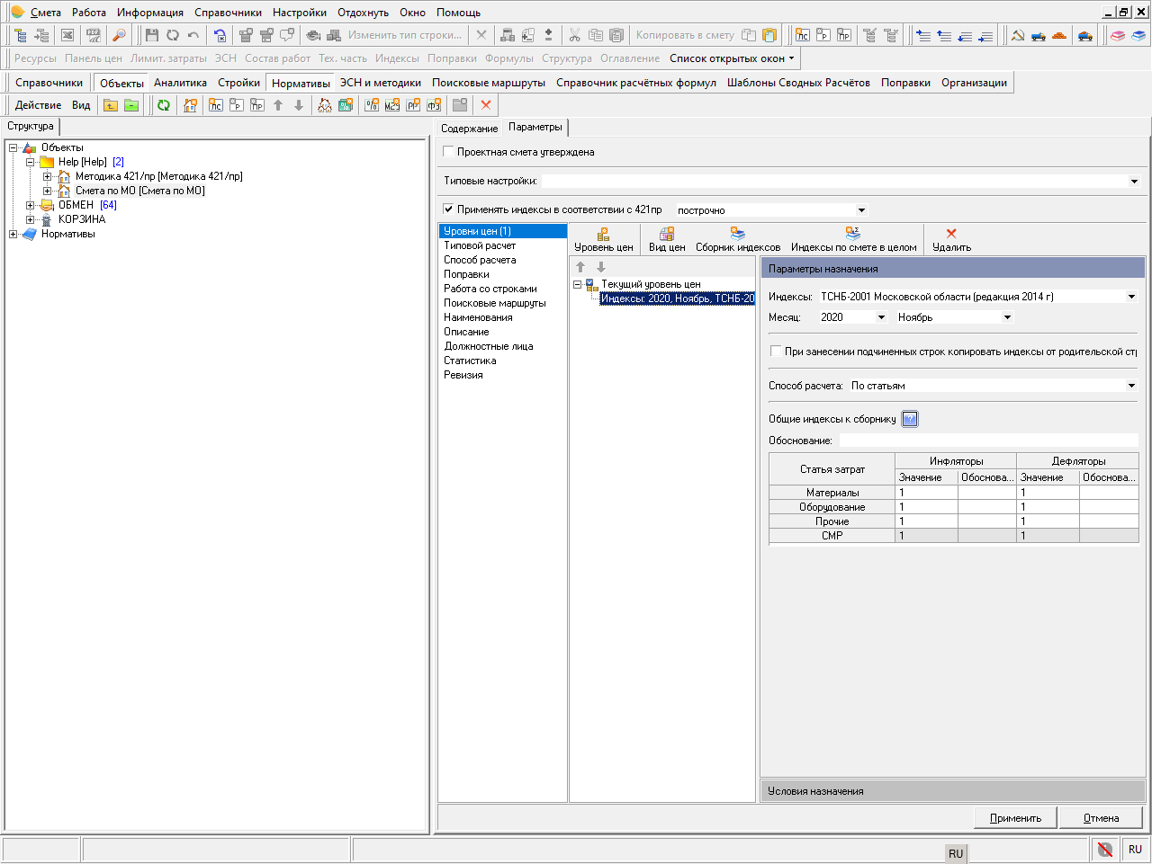Screen dimensions: 1152x864
Task: Click the red hammer and sickle icon
Action: pos(1017,35)
